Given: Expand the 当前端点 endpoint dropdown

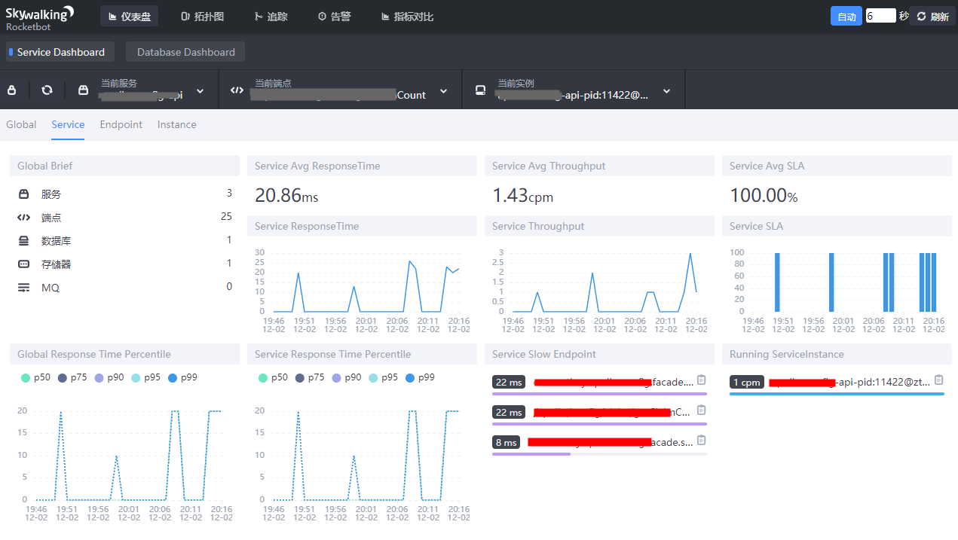Looking at the screenshot, I should (443, 91).
